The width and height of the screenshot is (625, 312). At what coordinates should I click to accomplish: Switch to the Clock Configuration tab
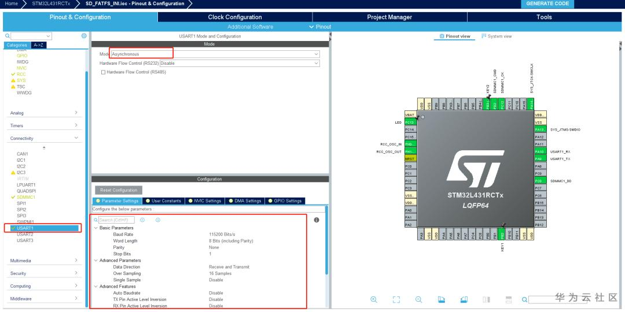tap(235, 17)
